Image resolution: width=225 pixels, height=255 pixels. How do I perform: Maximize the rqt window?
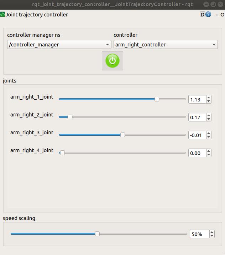click(213, 4)
